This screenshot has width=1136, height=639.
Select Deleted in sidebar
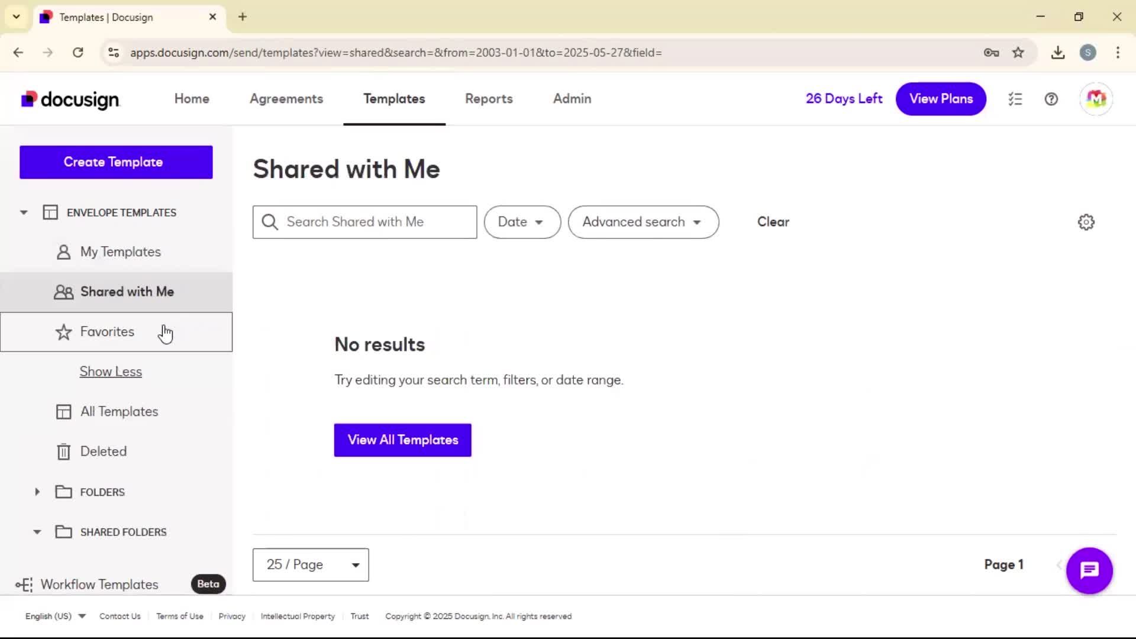click(x=117, y=451)
